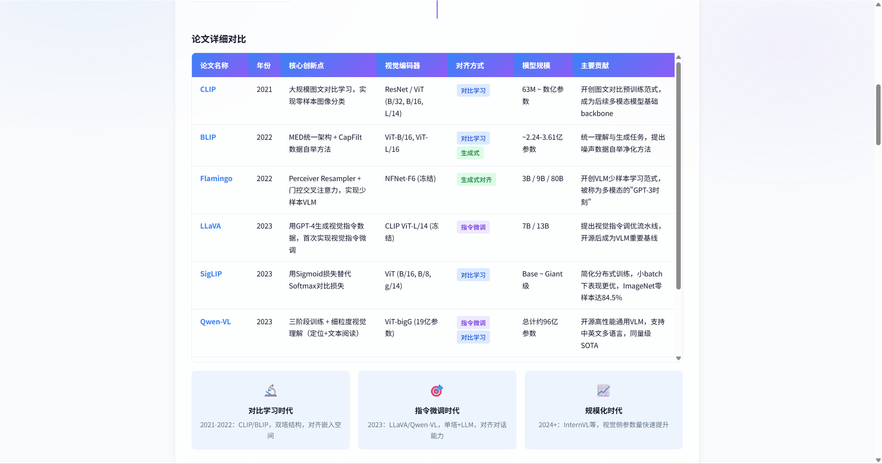882x464 pixels.
Task: Click the page's vertical scrollbar thumb
Action: [x=878, y=115]
